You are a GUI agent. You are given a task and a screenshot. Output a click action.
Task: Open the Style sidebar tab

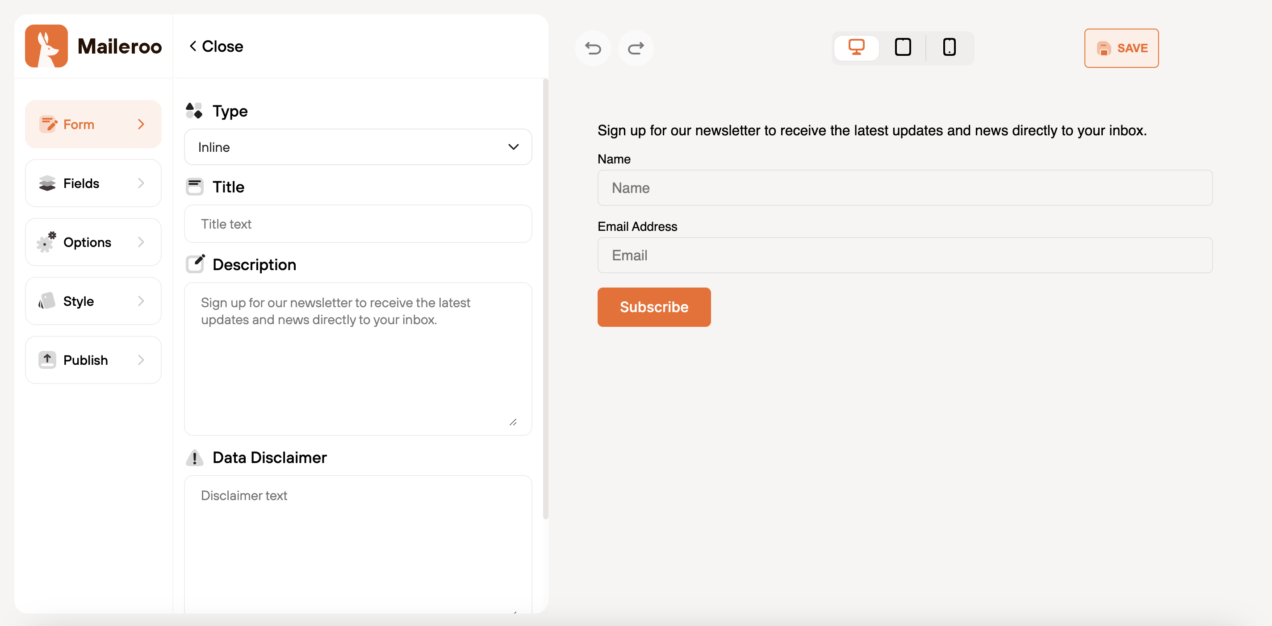93,300
